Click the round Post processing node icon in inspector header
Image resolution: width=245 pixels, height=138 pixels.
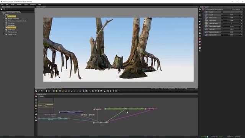click(203, 9)
